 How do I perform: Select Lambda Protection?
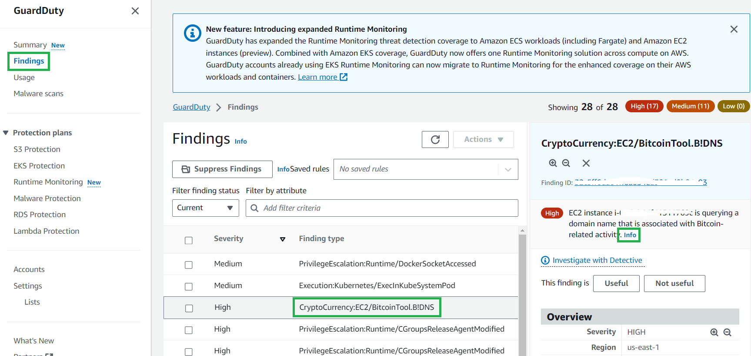[x=47, y=231]
